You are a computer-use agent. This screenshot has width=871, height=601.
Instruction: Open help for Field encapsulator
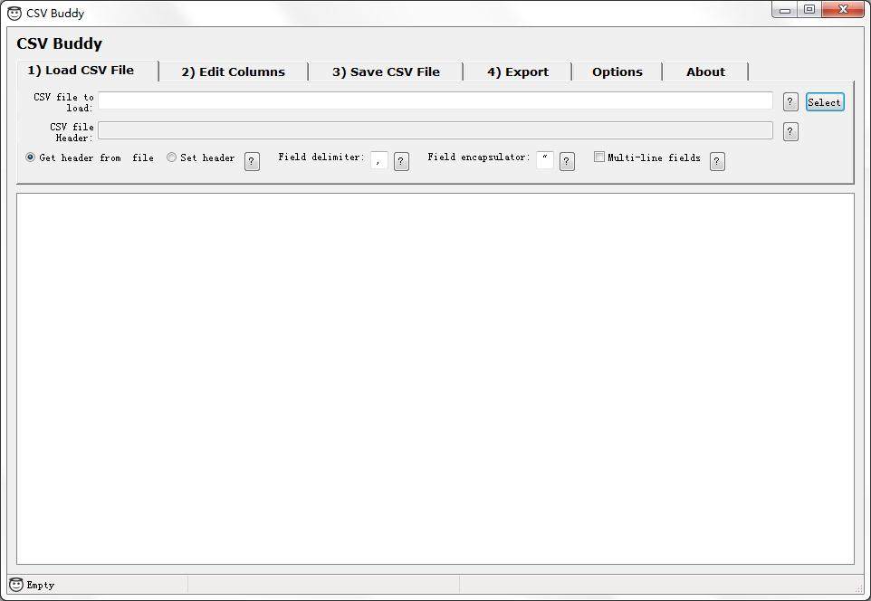tap(566, 161)
